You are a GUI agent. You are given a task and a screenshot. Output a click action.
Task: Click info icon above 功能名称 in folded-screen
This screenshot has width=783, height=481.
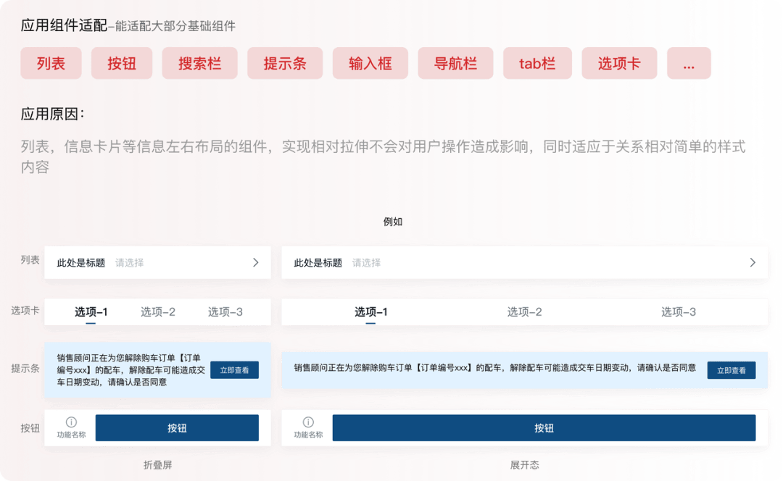[71, 422]
